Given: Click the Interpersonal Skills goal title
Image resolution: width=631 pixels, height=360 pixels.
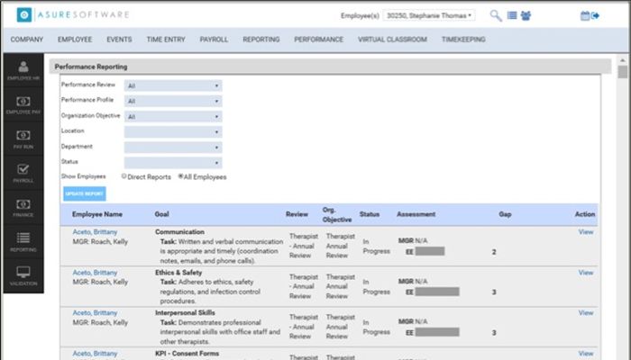Looking at the screenshot, I should click(x=185, y=313).
